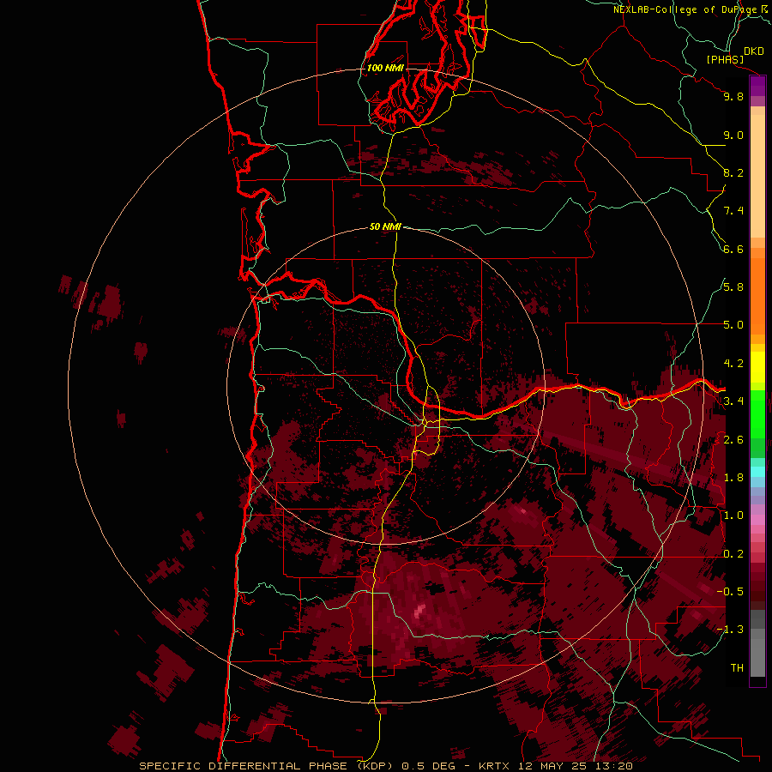Click the bright green band of the scale
Image resolution: width=772 pixels, height=772 pixels.
tap(757, 414)
